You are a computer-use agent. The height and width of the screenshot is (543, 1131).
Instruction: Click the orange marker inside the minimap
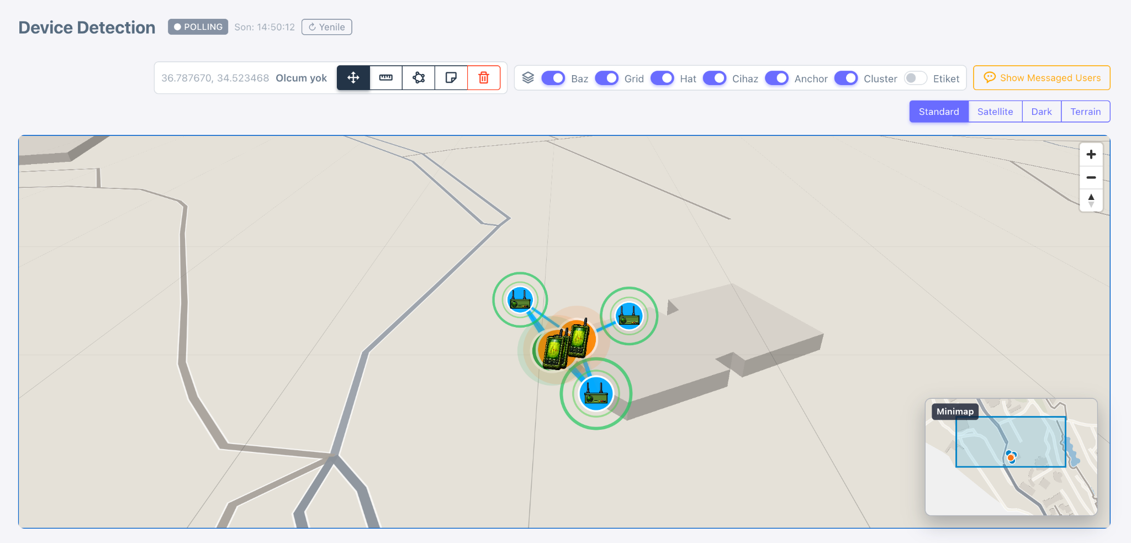1011,458
